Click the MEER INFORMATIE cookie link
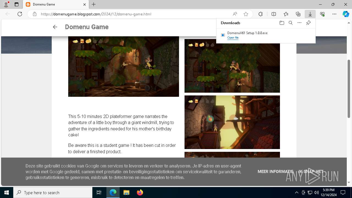The width and height of the screenshot is (352, 198). click(276, 172)
